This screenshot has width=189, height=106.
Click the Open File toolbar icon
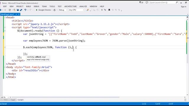coord(14,10)
